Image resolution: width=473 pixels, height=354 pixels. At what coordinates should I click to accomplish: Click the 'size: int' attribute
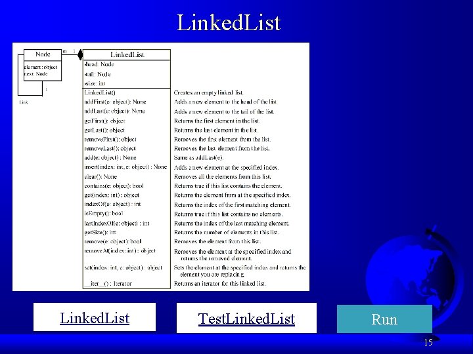coord(95,83)
